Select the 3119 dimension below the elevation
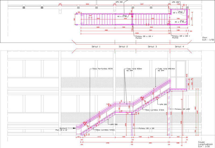Screen dimensions: 215x148 pyautogui.click(x=99, y=136)
